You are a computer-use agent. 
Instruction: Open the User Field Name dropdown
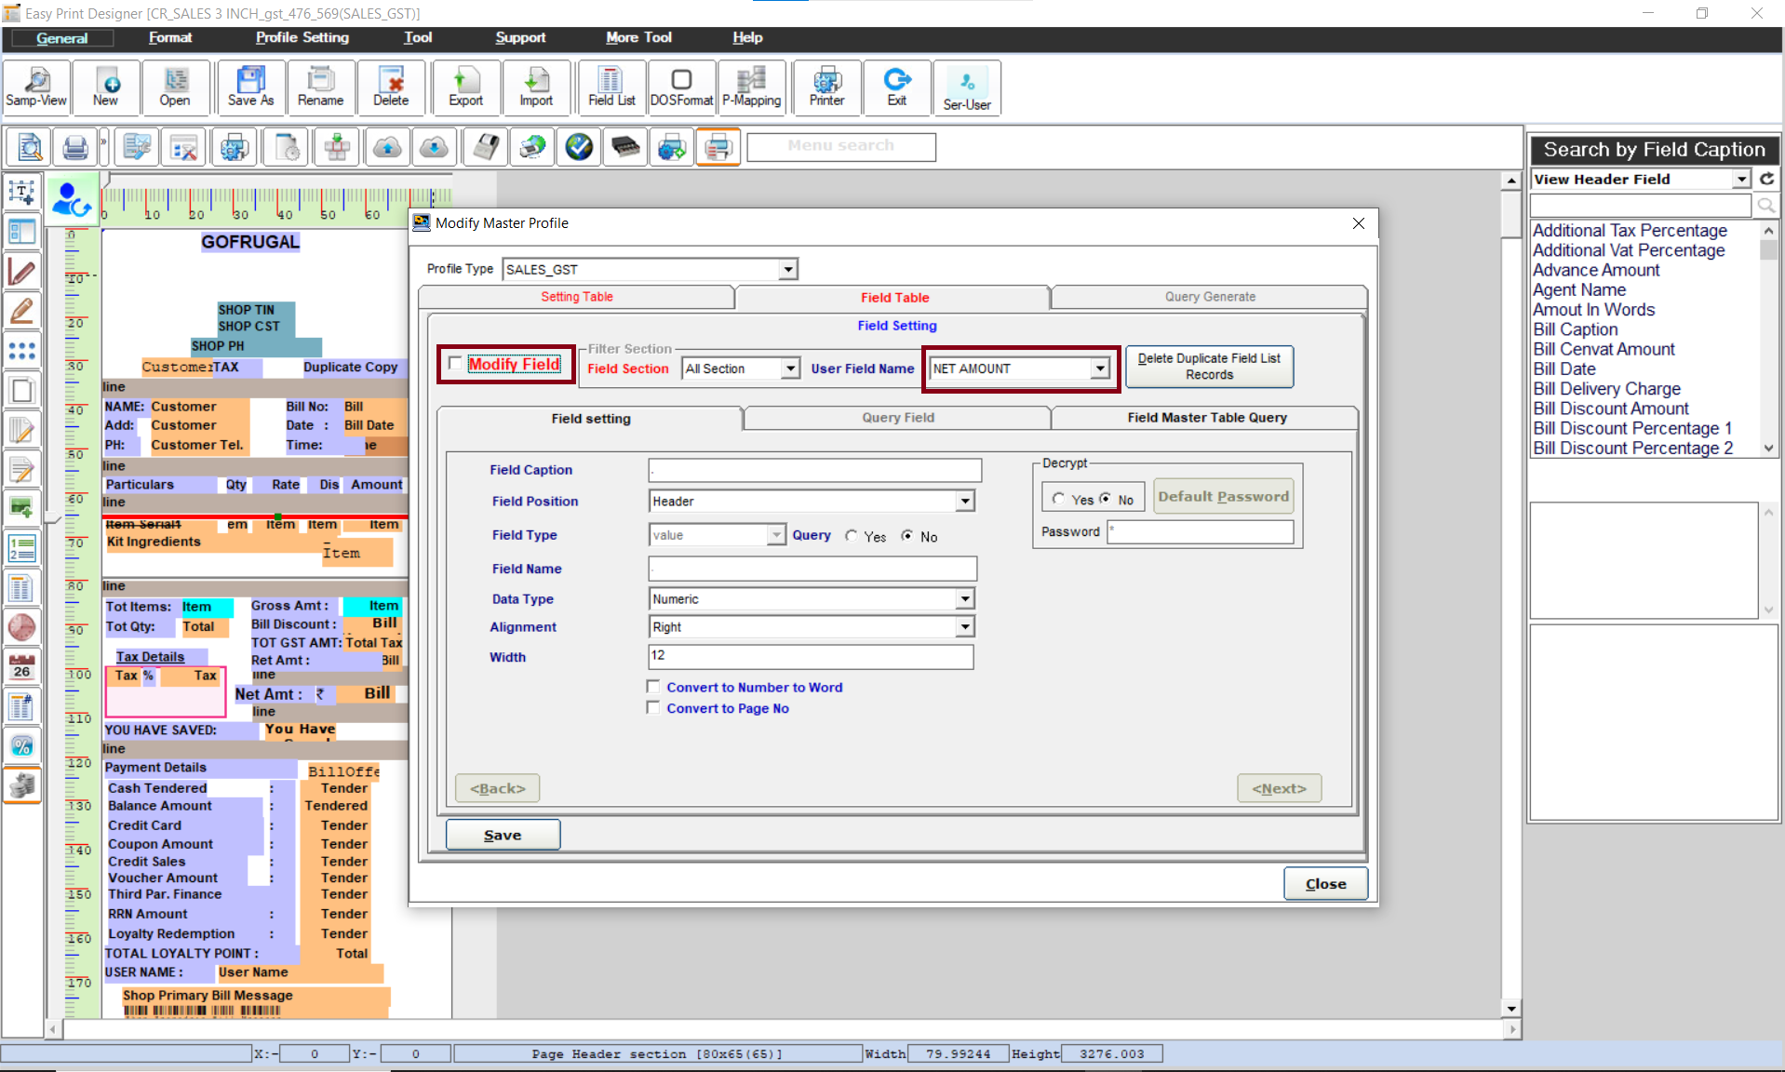(1100, 368)
